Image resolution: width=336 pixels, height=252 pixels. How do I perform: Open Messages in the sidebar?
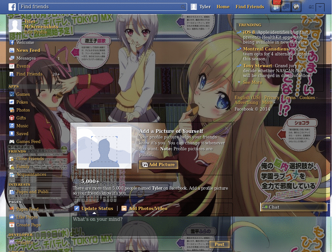pos(26,58)
